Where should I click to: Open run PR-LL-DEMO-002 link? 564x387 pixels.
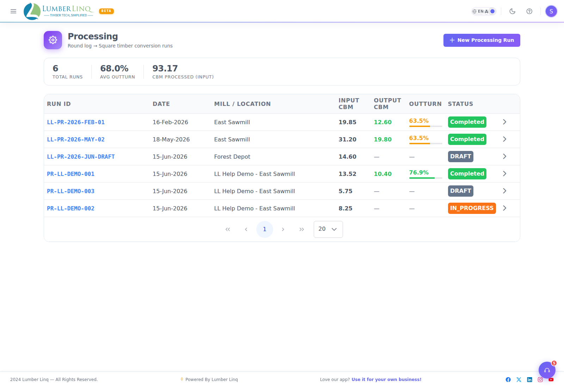(71, 209)
